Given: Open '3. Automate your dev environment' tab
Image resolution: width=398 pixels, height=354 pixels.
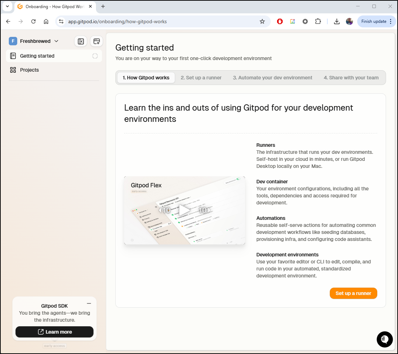Looking at the screenshot, I should (x=272, y=78).
